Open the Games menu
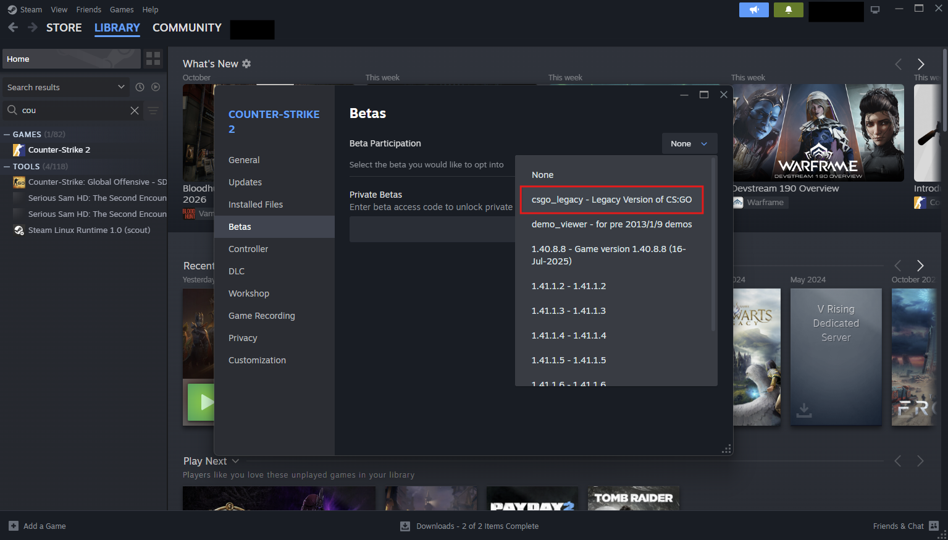 [122, 9]
